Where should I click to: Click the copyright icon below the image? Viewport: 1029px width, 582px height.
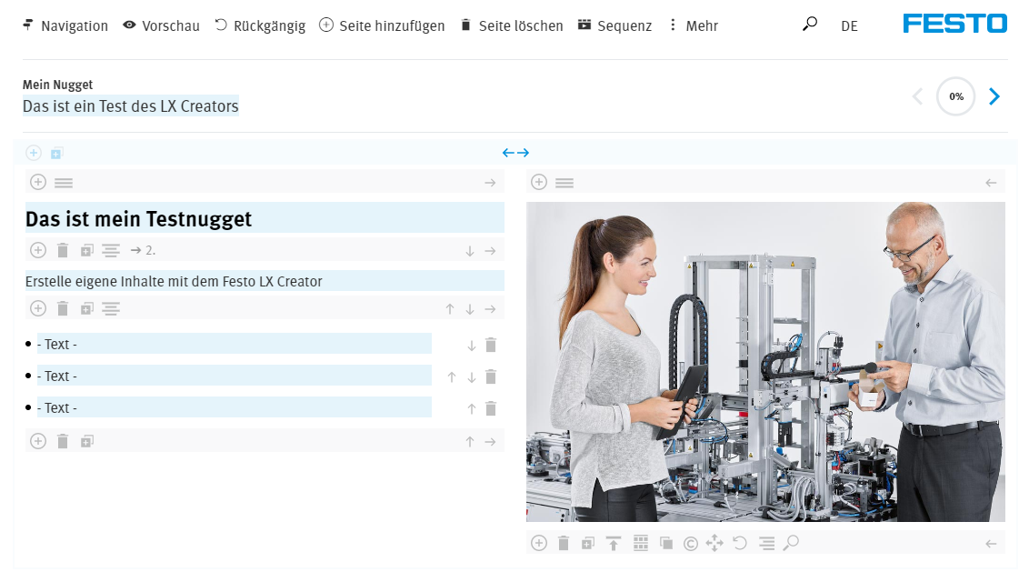click(x=691, y=542)
